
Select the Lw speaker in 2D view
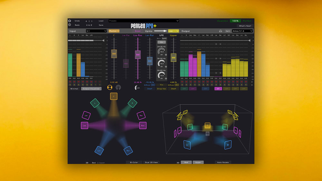[86, 115]
